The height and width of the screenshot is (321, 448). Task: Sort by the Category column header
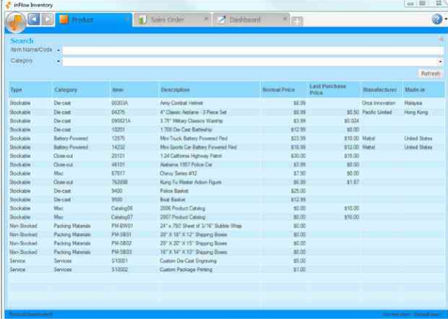81,89
